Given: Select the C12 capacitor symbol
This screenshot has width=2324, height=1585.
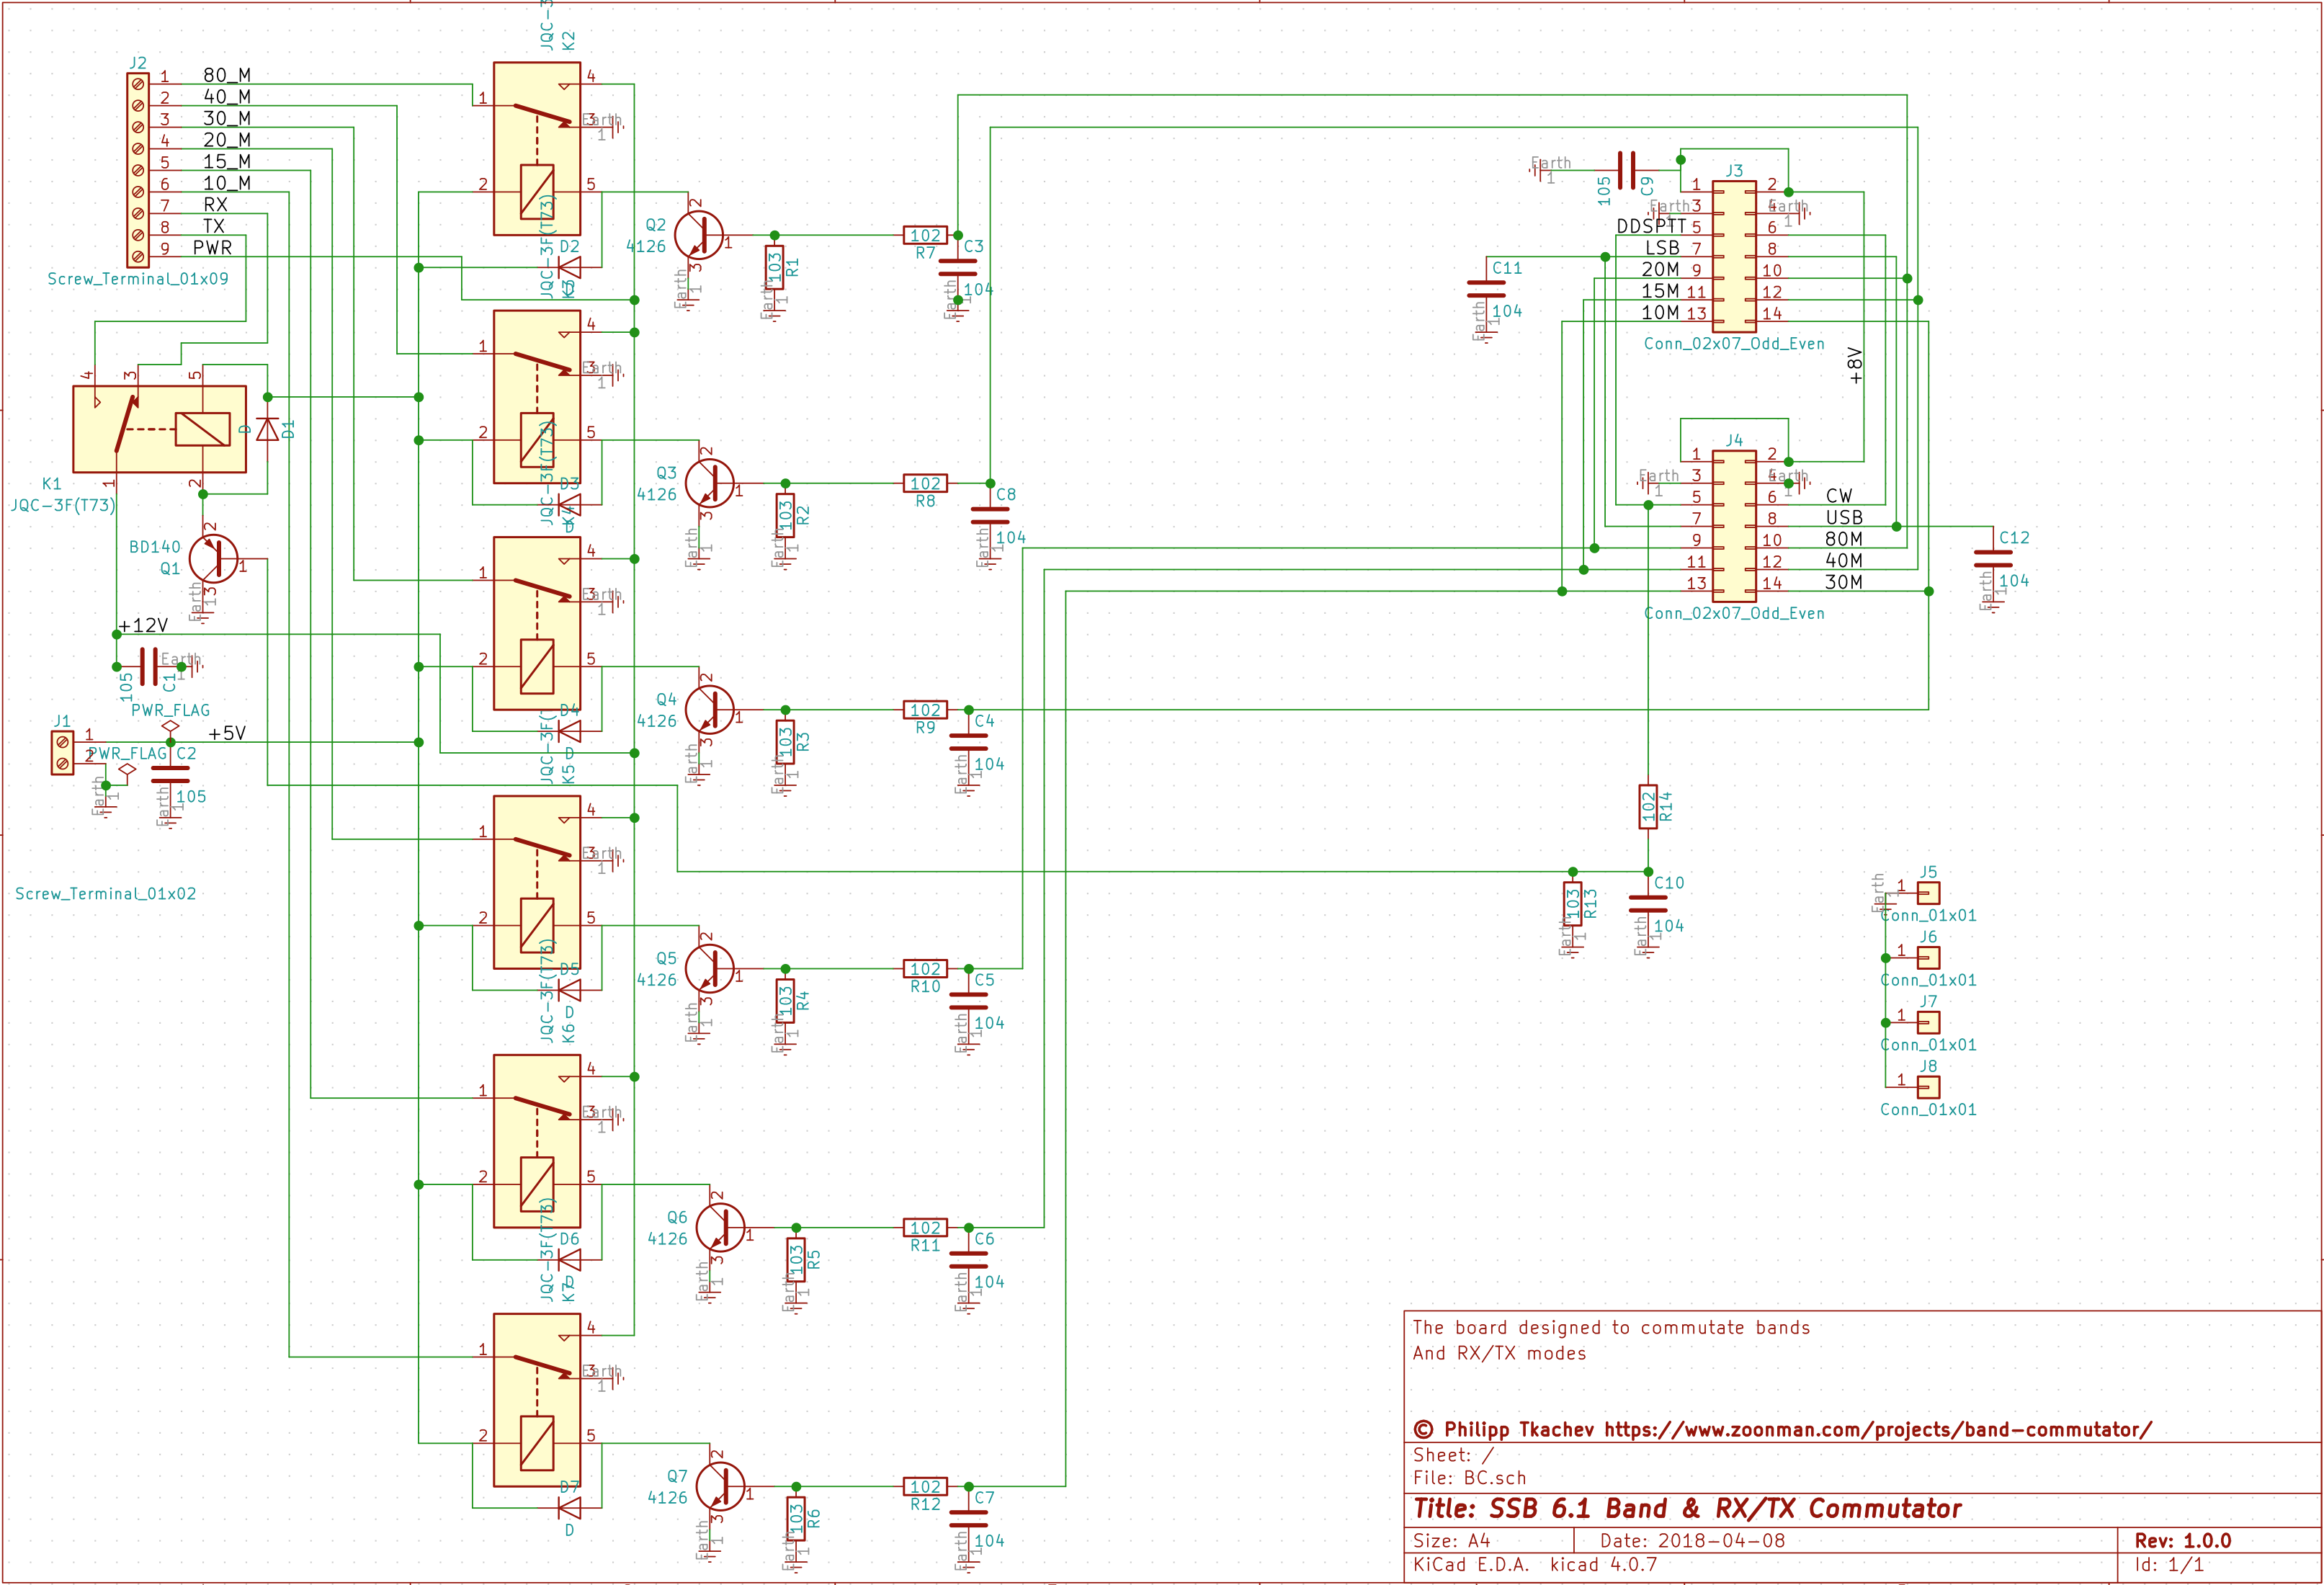Looking at the screenshot, I should [1993, 559].
